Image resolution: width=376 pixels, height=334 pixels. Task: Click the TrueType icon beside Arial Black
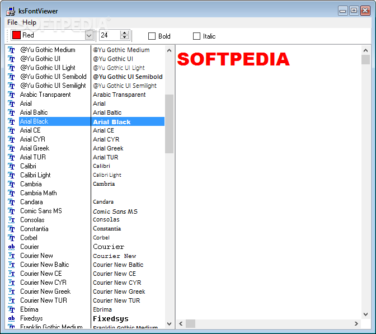point(11,121)
